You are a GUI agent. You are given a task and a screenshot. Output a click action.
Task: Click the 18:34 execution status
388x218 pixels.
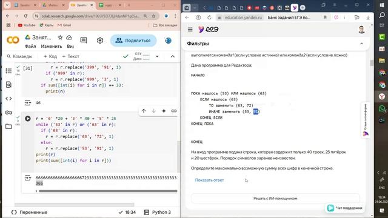coord(127,212)
